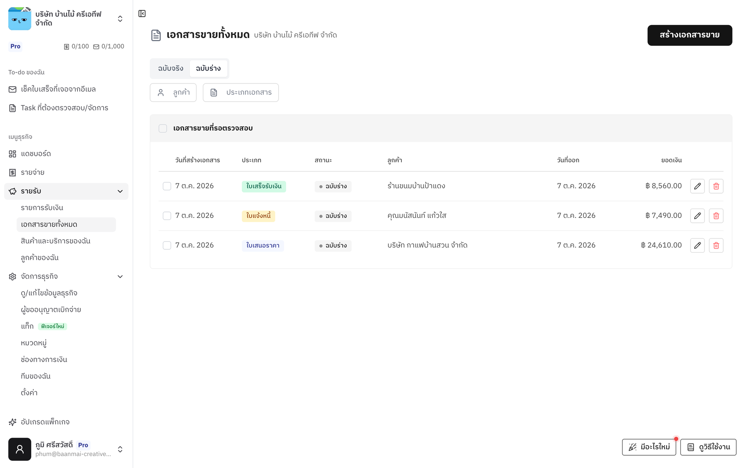Image resolution: width=749 pixels, height=468 pixels.
Task: Select the ฉบับร่าง tab
Action: pyautogui.click(x=208, y=69)
